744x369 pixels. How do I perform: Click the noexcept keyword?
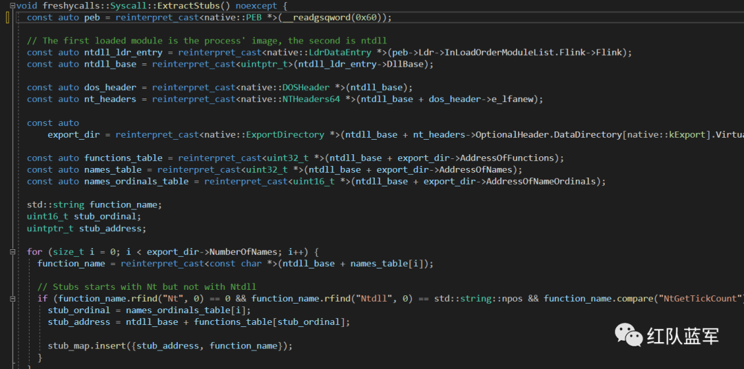256,6
